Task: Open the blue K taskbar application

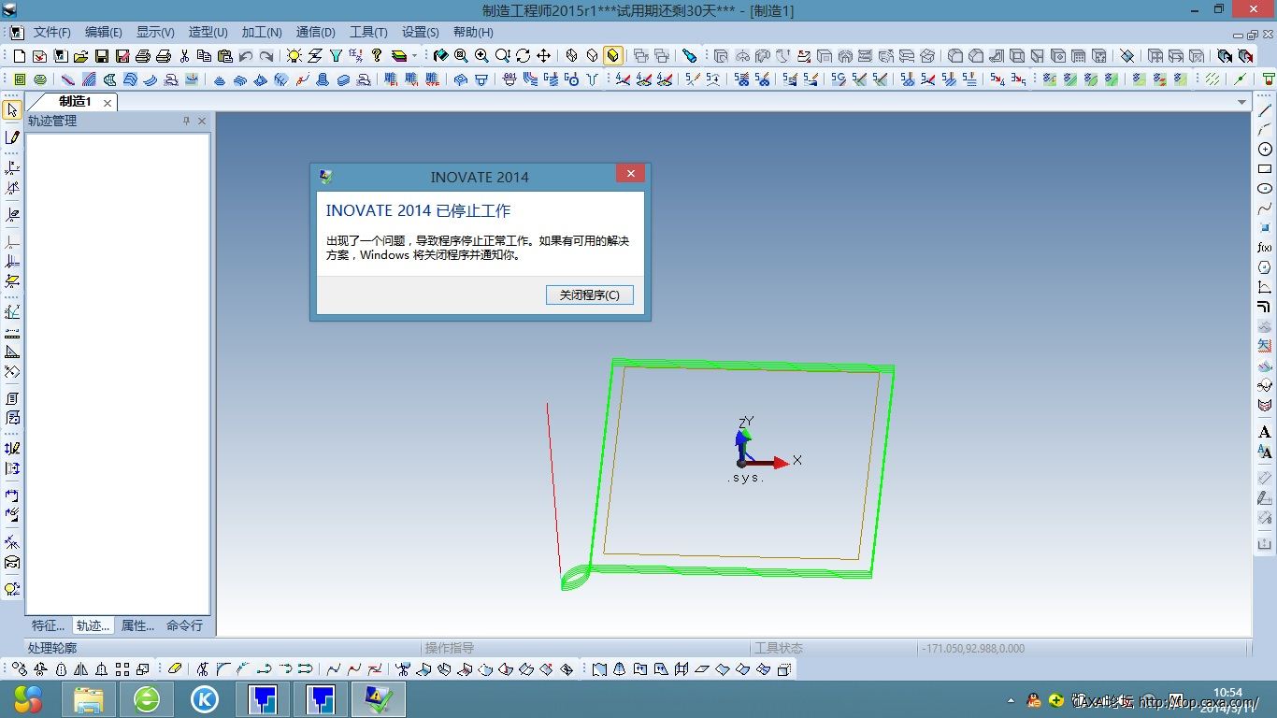Action: point(205,698)
